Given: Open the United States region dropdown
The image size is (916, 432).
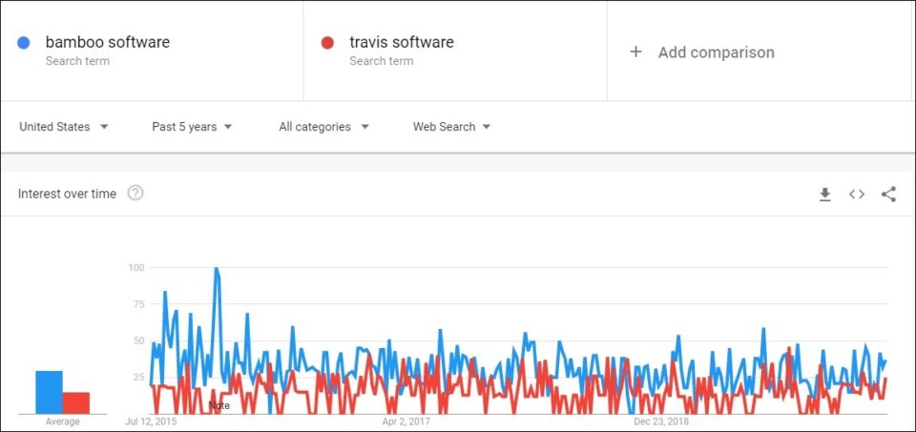Looking at the screenshot, I should (x=64, y=127).
